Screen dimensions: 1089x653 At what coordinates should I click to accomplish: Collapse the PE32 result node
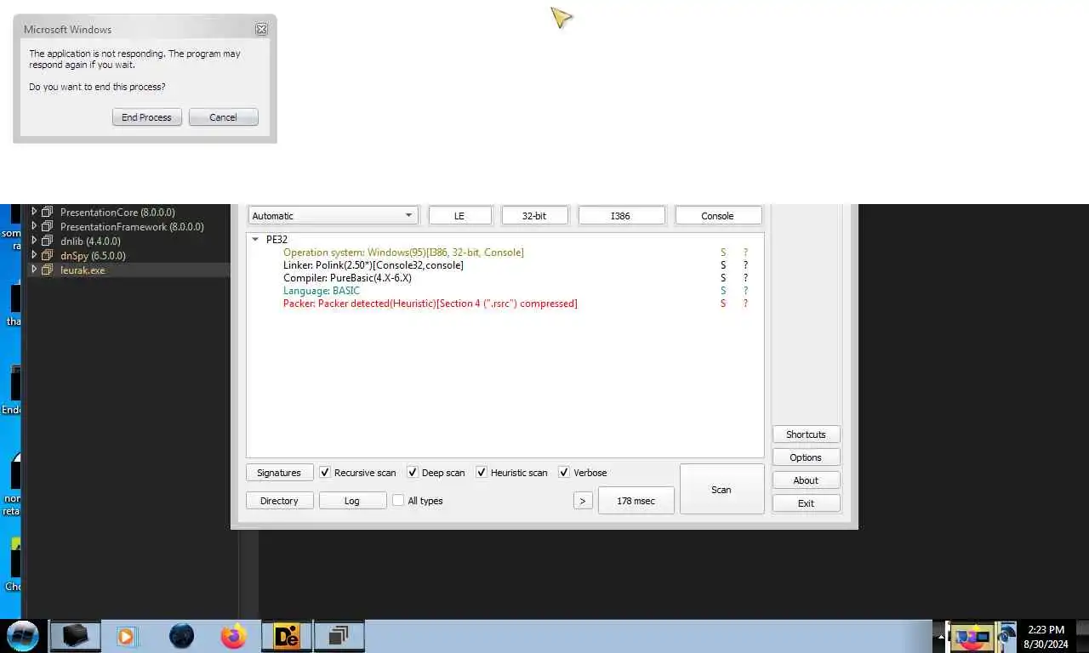pyautogui.click(x=255, y=240)
